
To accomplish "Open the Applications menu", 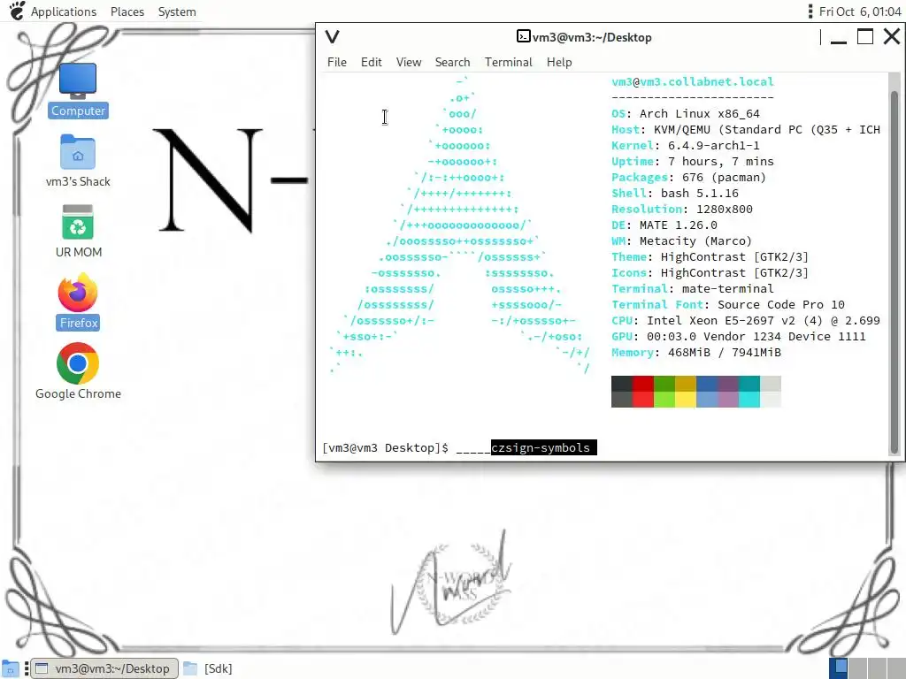I will (64, 11).
